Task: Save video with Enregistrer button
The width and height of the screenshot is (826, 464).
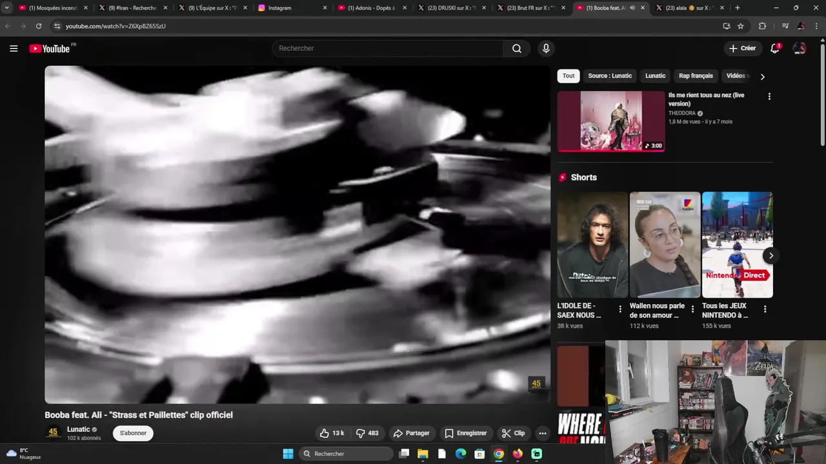Action: point(465,433)
